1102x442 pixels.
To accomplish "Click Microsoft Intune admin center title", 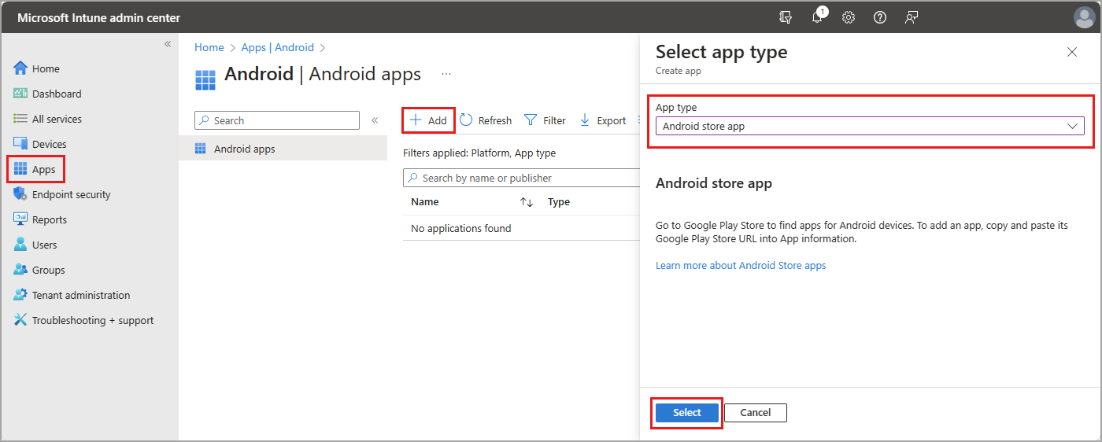I will point(99,17).
